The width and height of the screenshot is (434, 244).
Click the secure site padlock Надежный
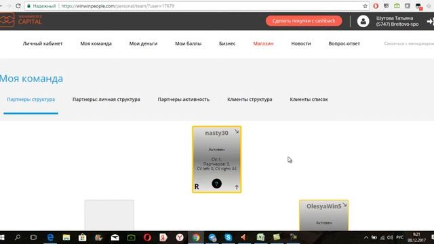[41, 6]
